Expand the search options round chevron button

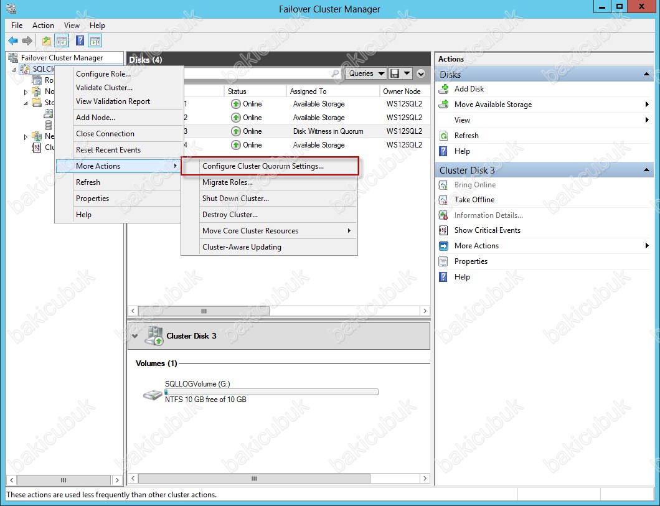(421, 73)
